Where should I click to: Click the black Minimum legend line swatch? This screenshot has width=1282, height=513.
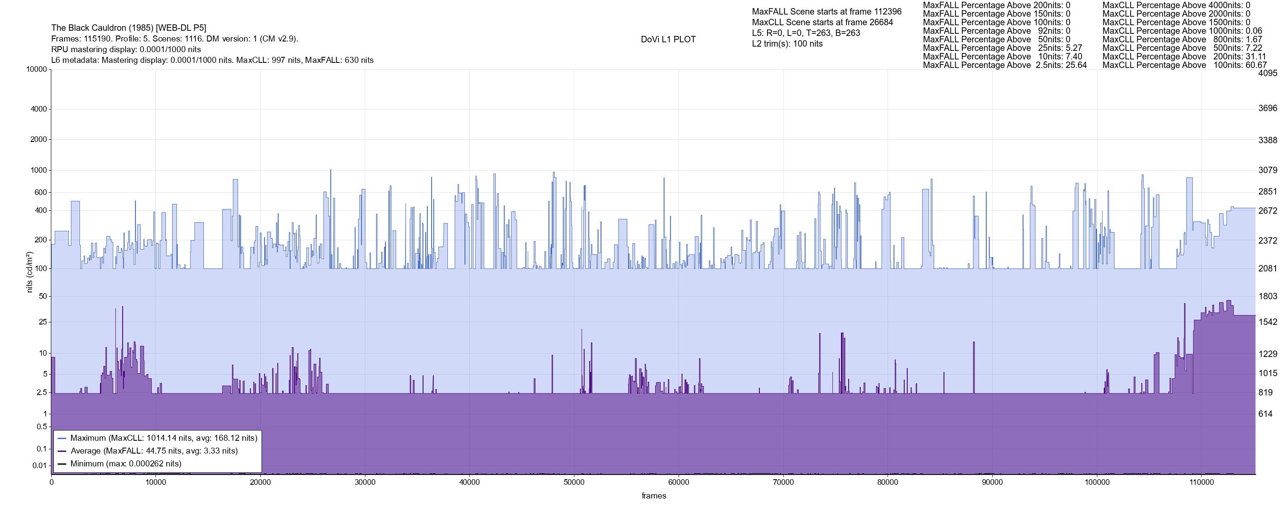coord(62,464)
